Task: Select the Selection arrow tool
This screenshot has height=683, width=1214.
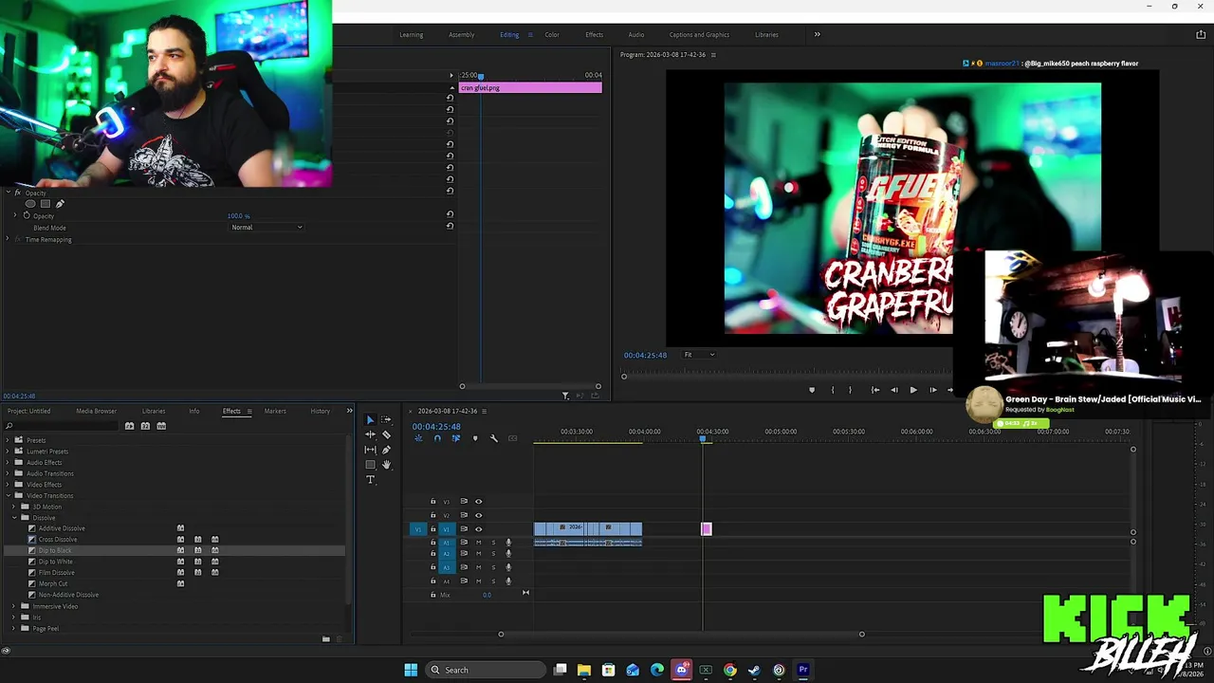Action: 370,420
